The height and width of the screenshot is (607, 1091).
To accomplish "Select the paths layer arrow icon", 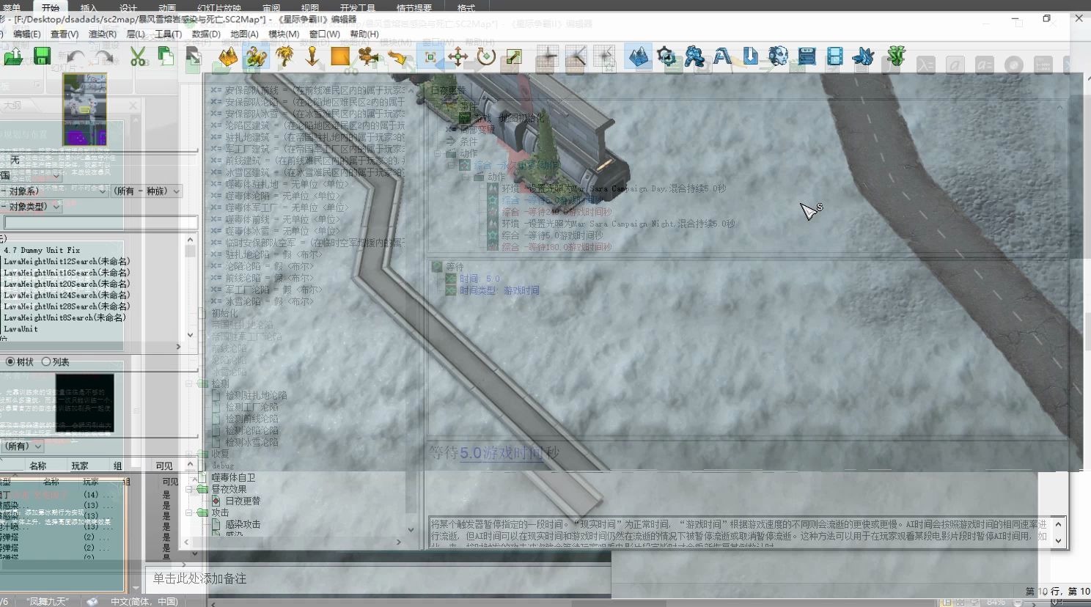I will (x=397, y=56).
